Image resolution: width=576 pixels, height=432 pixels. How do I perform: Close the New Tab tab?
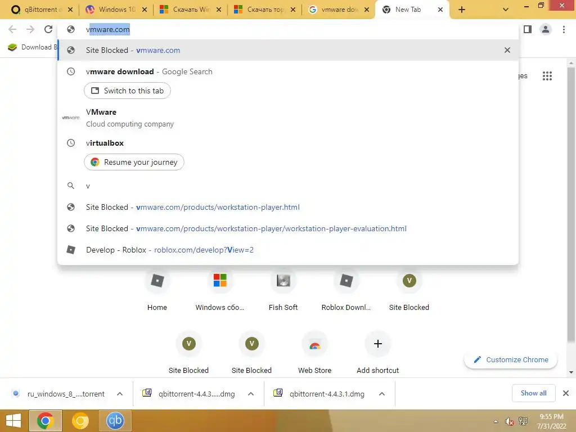(x=440, y=10)
